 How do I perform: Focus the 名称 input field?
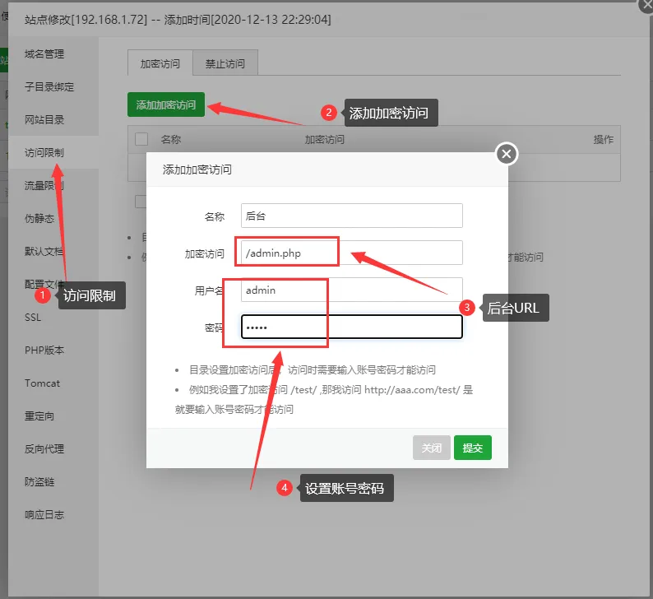[351, 216]
